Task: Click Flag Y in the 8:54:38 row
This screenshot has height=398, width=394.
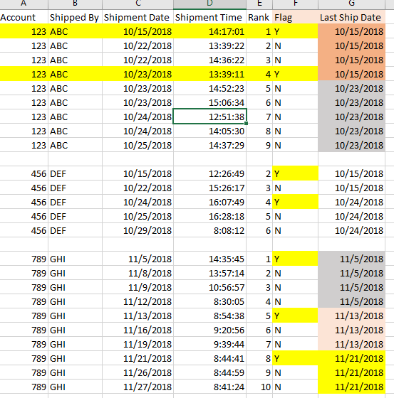Action: 295,316
